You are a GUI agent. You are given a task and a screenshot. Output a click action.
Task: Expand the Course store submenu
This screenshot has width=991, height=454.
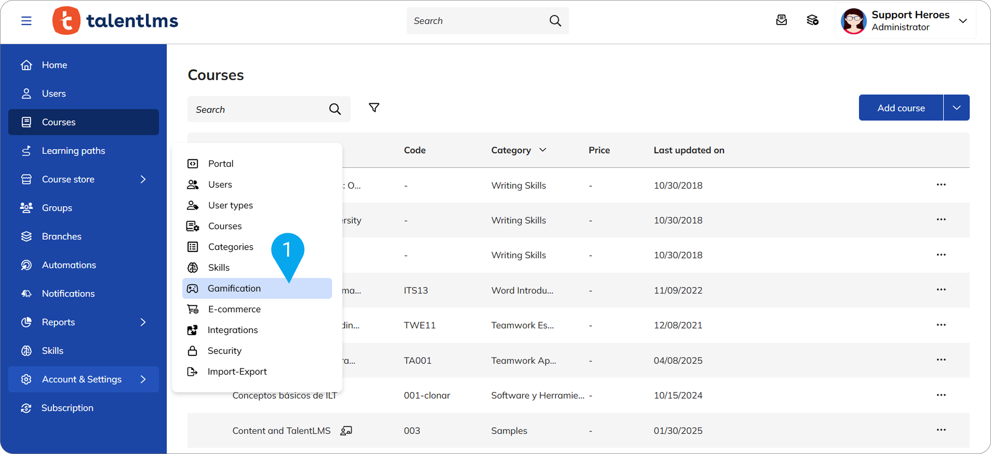pos(143,179)
